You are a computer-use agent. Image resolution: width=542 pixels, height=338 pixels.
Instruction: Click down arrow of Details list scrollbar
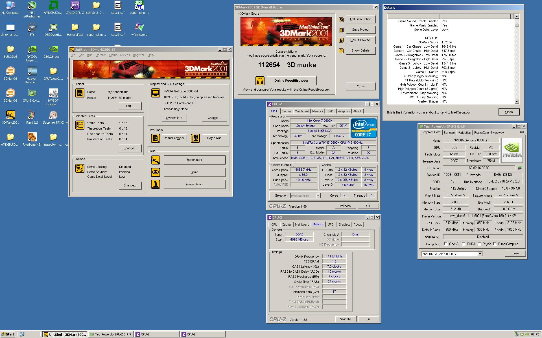pyautogui.click(x=517, y=102)
